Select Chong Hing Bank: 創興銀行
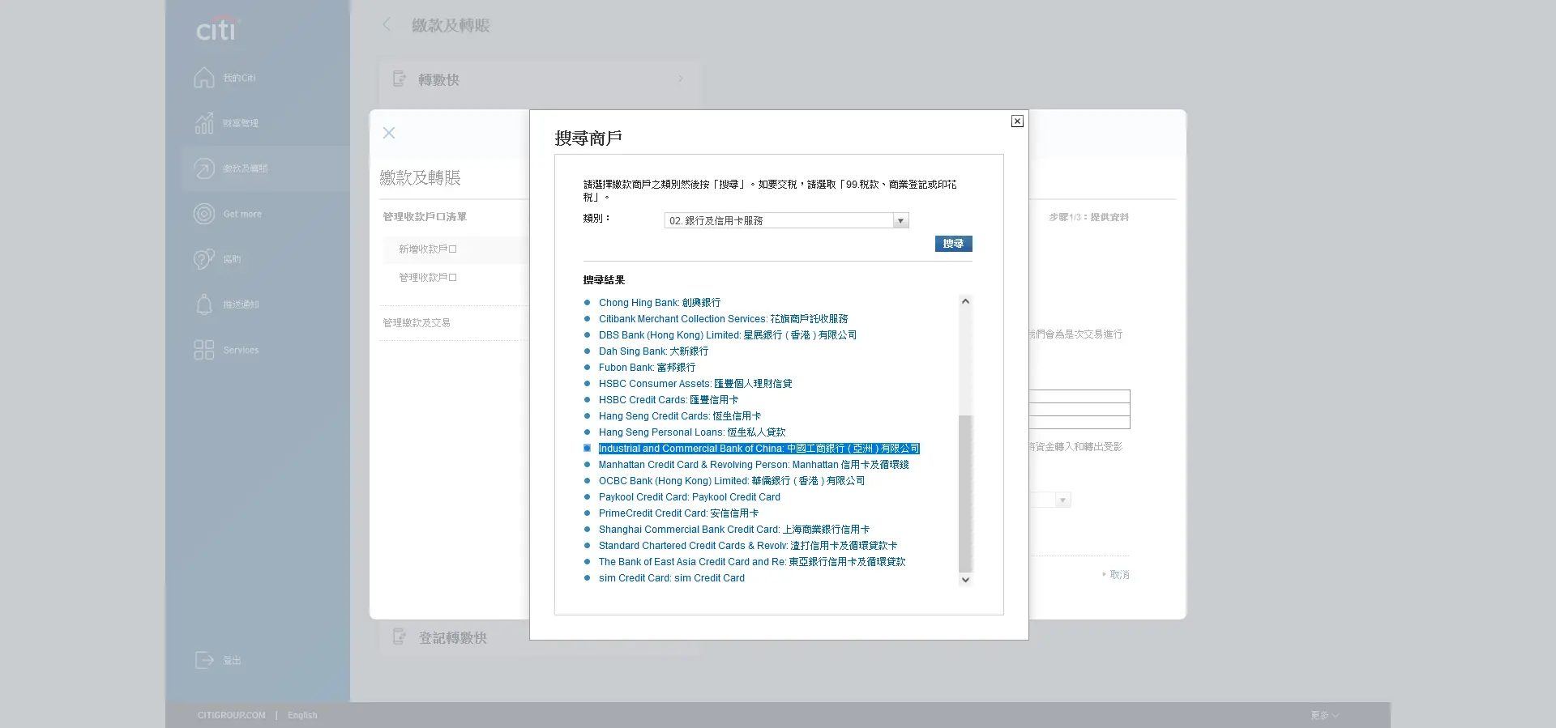The width and height of the screenshot is (1556, 728). [660, 303]
